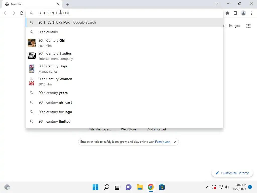Screen dimensions: 257x193
Task: Choose 20th Century Girl 2022 film suggestion
Action: (124, 43)
